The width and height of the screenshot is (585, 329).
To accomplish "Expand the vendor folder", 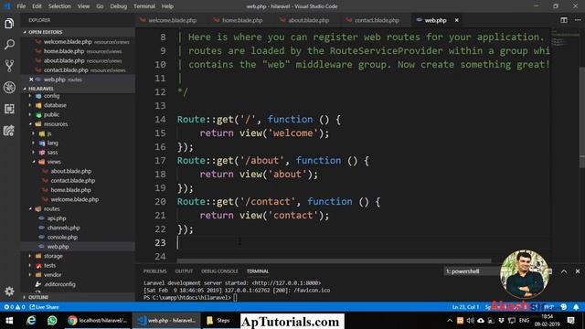I will [x=52, y=274].
